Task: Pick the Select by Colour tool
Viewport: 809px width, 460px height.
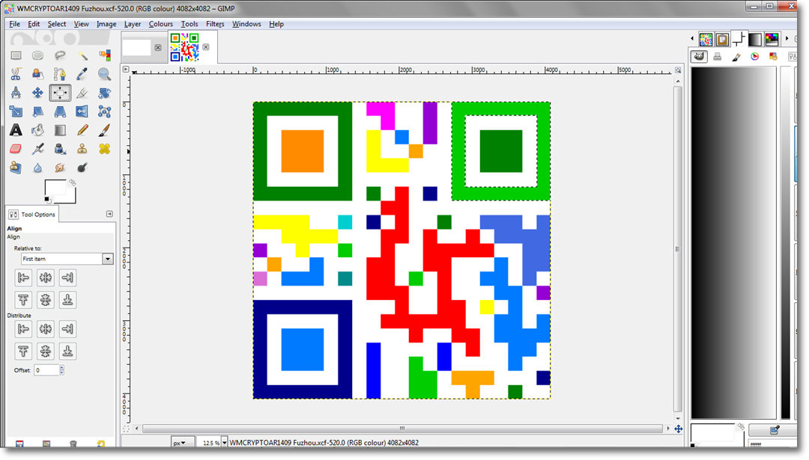Action: coord(104,55)
